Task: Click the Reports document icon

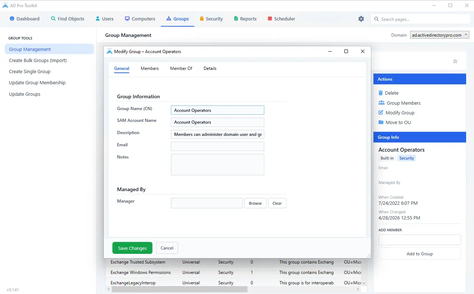Action: [x=236, y=19]
